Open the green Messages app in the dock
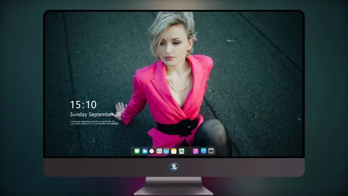Image resolution: width=348 pixels, height=196 pixels. click(x=137, y=151)
